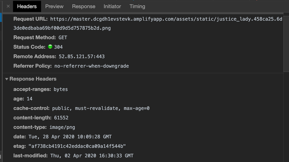Click the etag header value
289x162 pixels.
(x=77, y=146)
